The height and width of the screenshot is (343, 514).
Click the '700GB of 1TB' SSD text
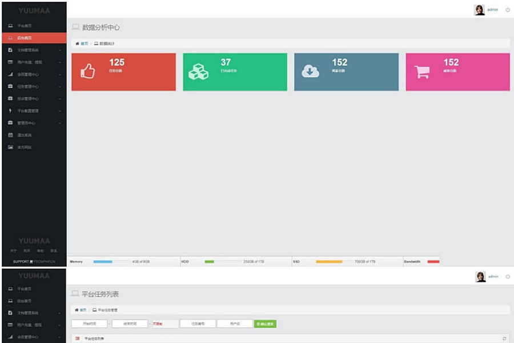365,262
